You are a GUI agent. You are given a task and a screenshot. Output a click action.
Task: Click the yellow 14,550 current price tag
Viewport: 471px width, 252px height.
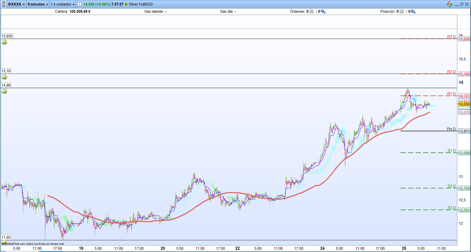(x=464, y=104)
